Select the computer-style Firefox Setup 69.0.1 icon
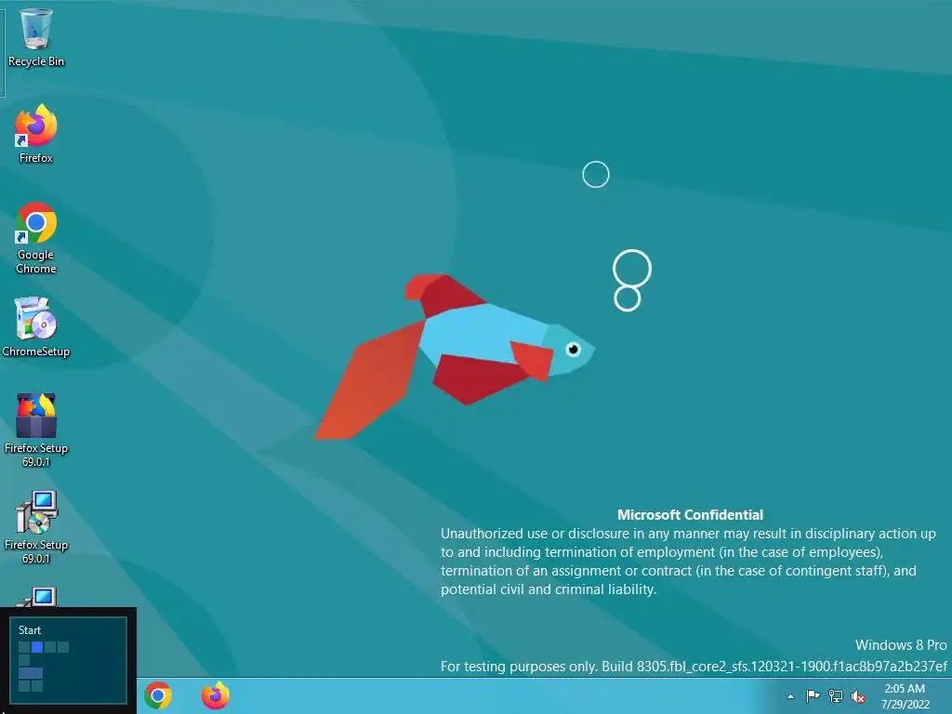The image size is (952, 714). 36,527
